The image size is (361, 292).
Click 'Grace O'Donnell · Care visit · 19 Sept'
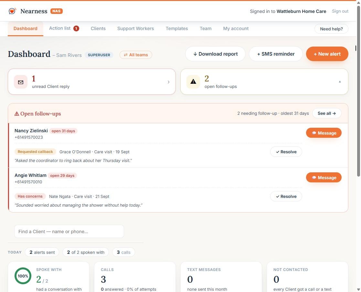click(x=94, y=152)
